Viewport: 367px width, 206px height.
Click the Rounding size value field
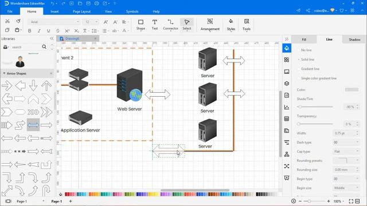coord(344,169)
